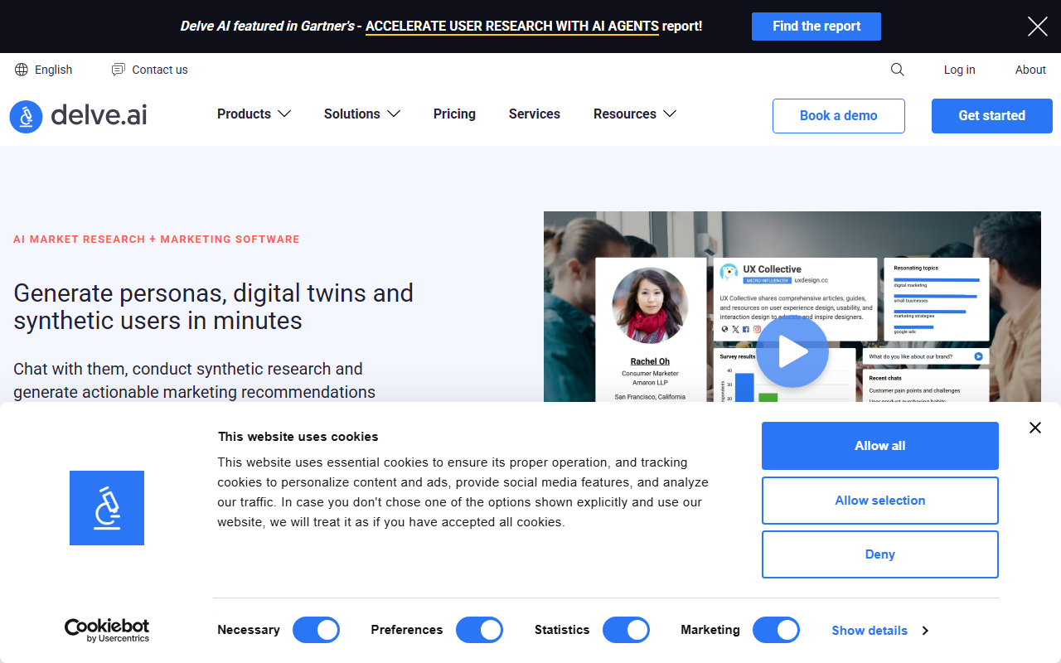Click the 'What do you like about our brand?' field
The height and width of the screenshot is (663, 1061).
click(925, 356)
